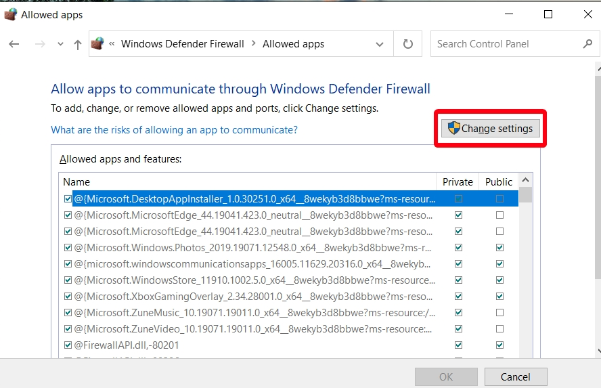Toggle Public for ZuneMusic row
The height and width of the screenshot is (388, 601).
[499, 312]
